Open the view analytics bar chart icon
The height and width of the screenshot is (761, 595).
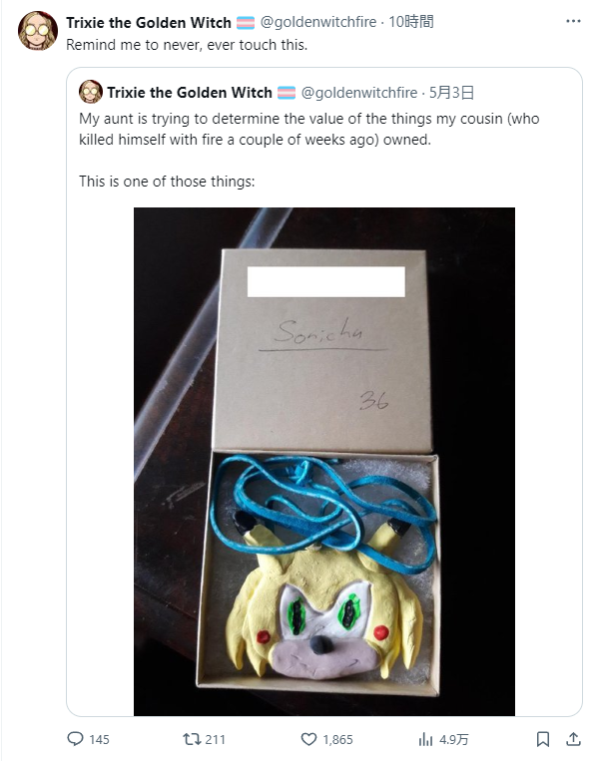[425, 739]
